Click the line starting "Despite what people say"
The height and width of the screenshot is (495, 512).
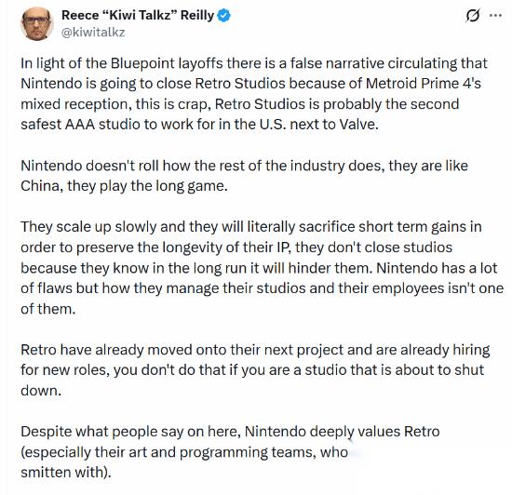(x=230, y=432)
